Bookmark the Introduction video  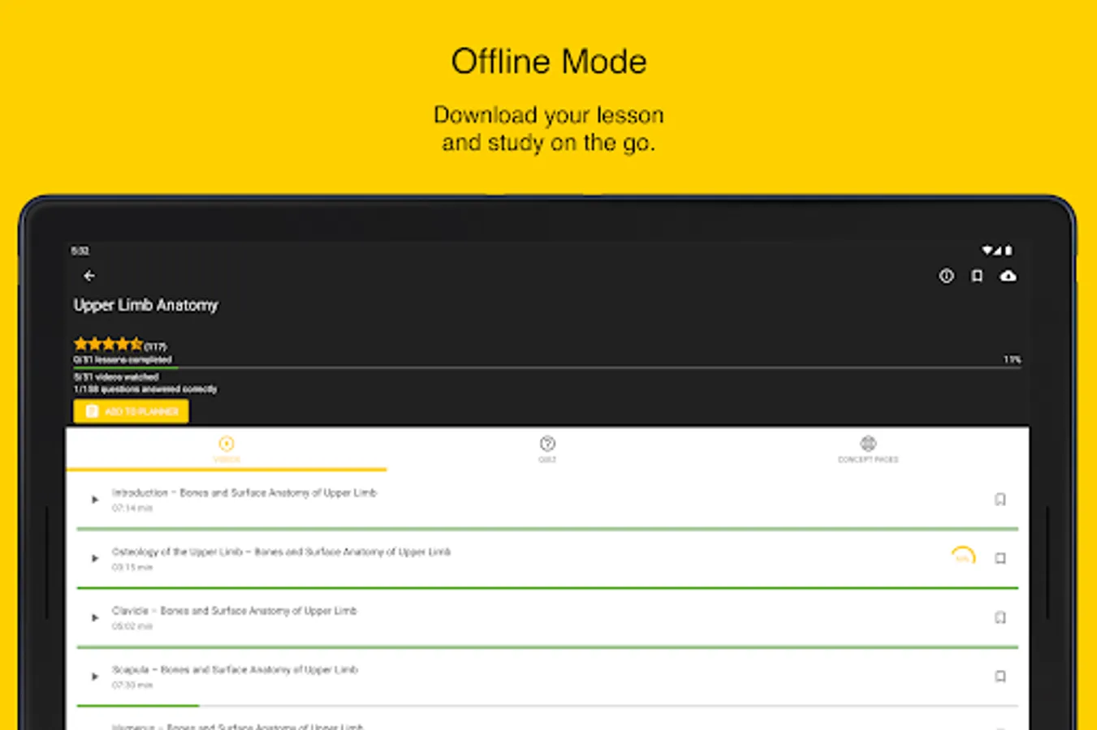click(1001, 499)
